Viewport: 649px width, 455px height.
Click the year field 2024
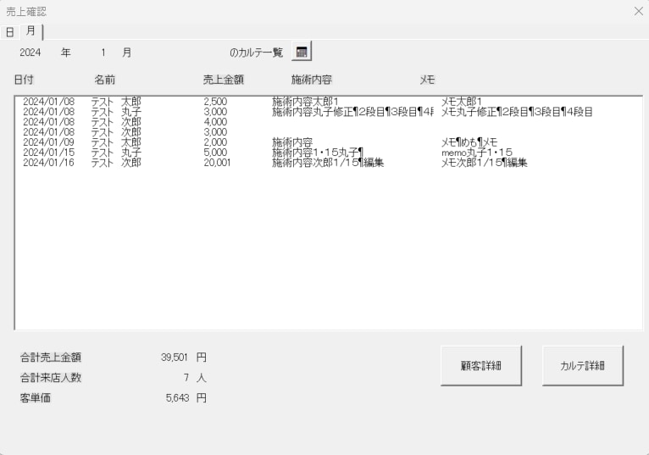(x=31, y=53)
